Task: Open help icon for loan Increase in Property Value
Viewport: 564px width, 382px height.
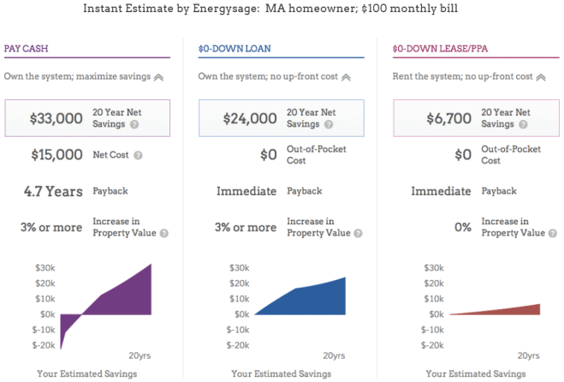Action: (358, 233)
